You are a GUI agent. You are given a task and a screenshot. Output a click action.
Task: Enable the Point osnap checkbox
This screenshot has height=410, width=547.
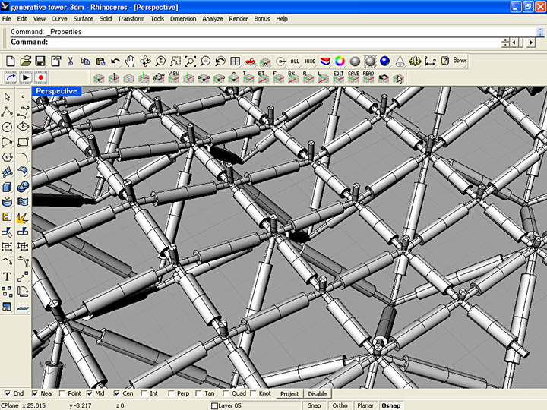click(63, 394)
